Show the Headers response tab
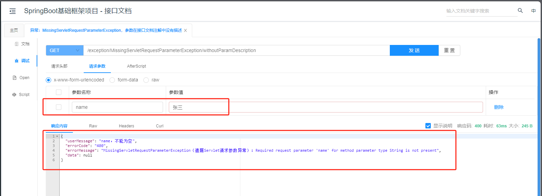542x196 pixels. pos(126,126)
